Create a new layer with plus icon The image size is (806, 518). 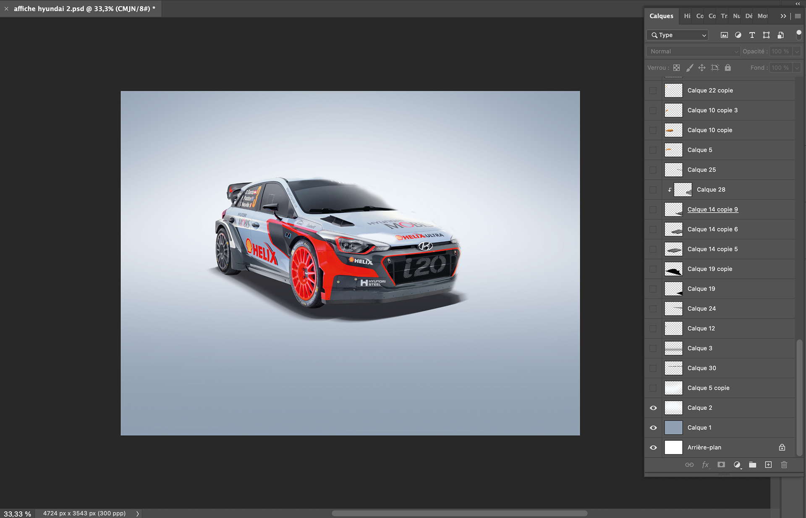pyautogui.click(x=768, y=465)
